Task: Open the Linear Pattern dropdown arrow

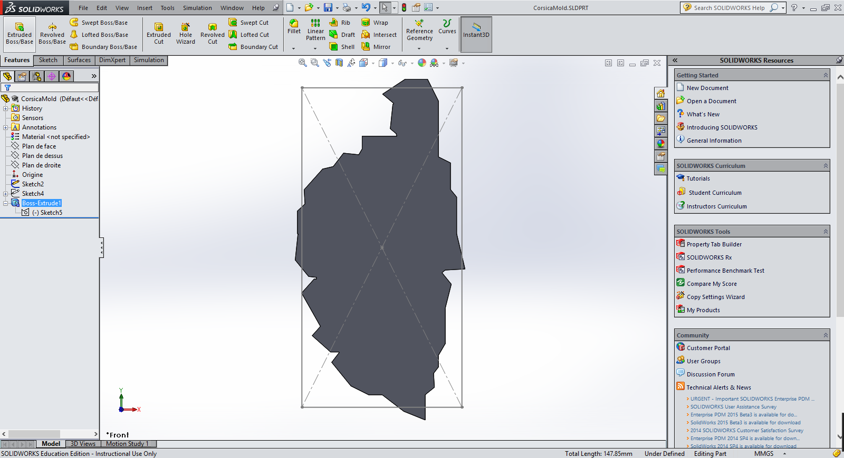Action: (315, 48)
